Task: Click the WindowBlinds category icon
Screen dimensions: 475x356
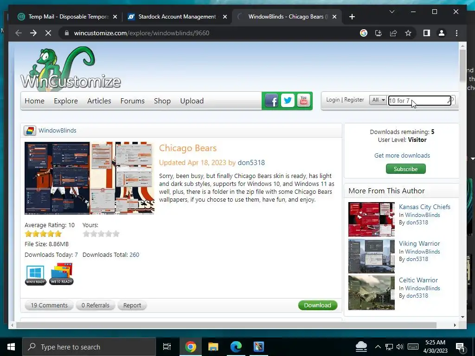Action: 30,130
